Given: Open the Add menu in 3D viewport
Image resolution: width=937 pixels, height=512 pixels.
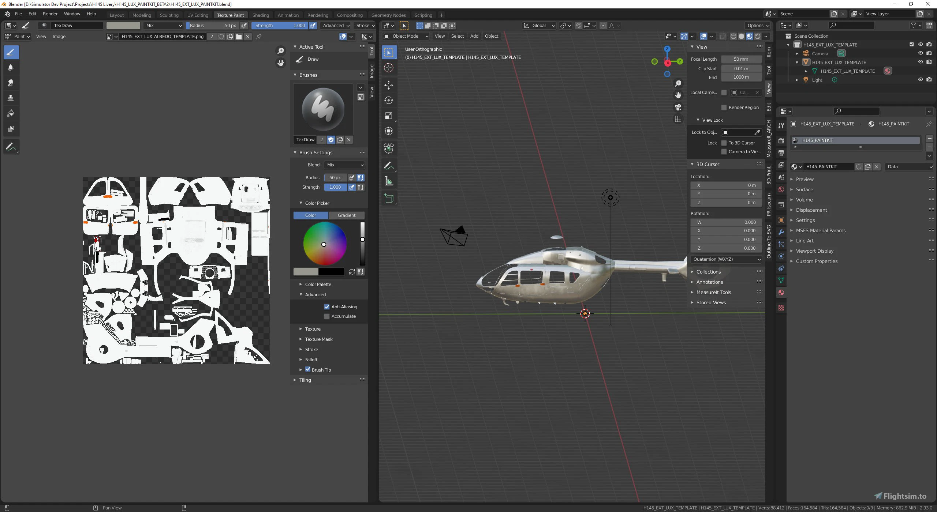Looking at the screenshot, I should click(x=474, y=36).
